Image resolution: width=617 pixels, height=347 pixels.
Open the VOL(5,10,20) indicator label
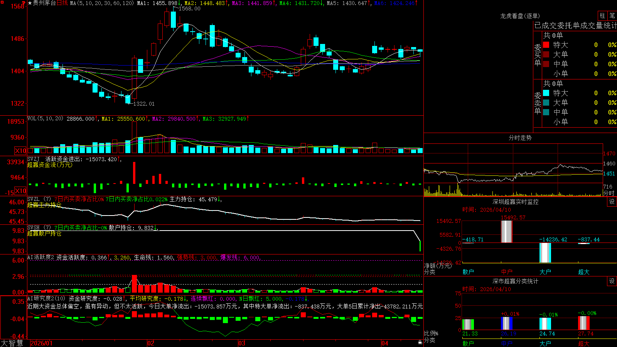click(45, 119)
